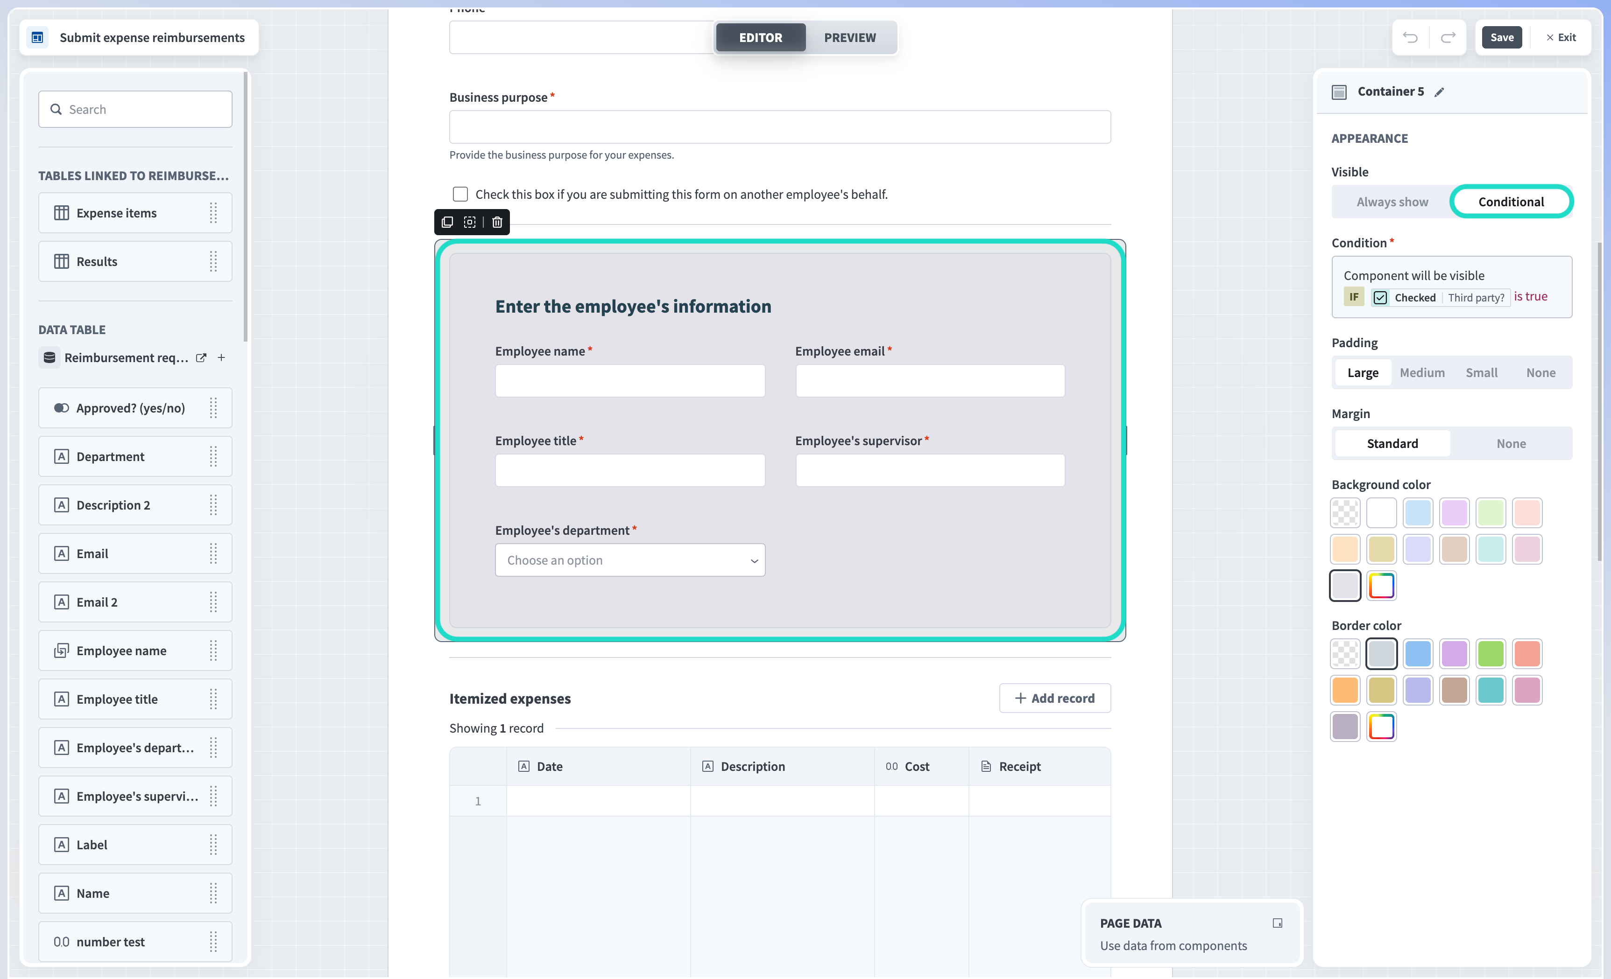Image resolution: width=1611 pixels, height=979 pixels.
Task: Click drag handle on Expense items row
Action: click(x=213, y=213)
